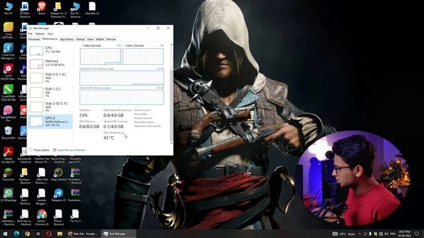Viewport: 424px width, 238px height.
Task: Select Memory in the performance list
Action: (x=50, y=63)
